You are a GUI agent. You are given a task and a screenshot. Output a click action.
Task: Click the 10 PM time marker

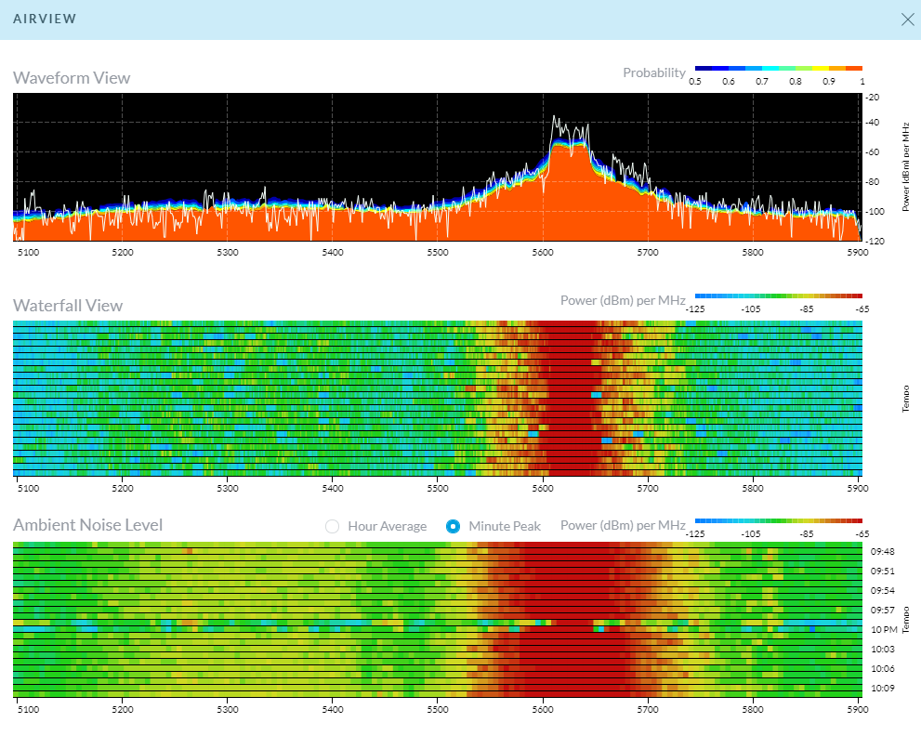point(882,629)
